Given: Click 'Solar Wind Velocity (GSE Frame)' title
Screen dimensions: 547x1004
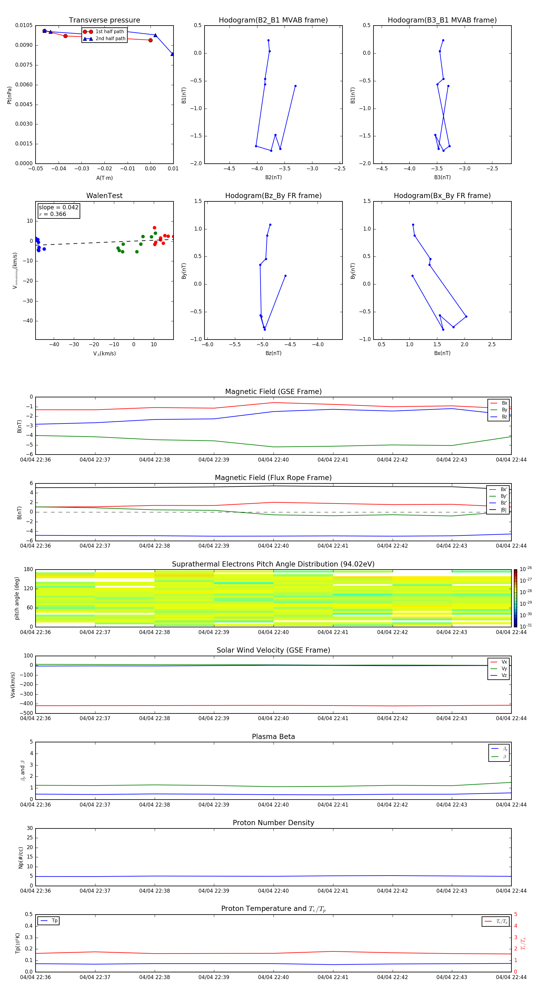Looking at the screenshot, I should click(x=273, y=650).
